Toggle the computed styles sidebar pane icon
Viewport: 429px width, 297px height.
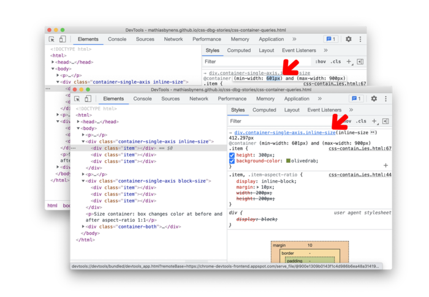tap(385, 121)
